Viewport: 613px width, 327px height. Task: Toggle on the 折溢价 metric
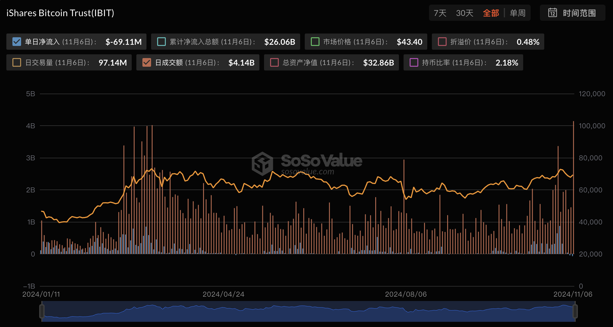click(442, 42)
